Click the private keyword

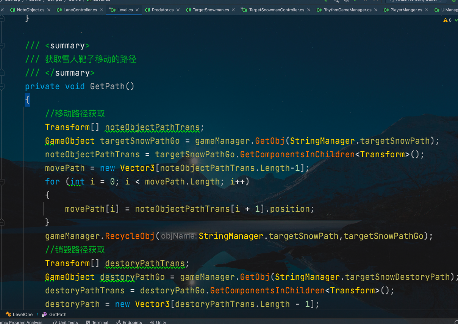pos(42,87)
